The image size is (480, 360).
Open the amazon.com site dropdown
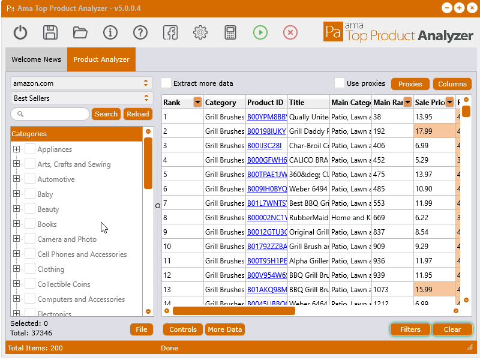pos(82,83)
